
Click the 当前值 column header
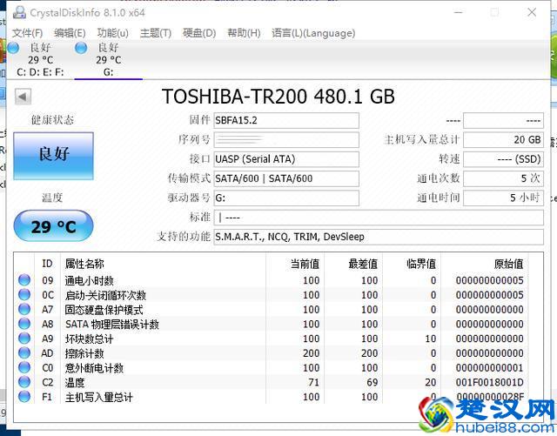point(295,264)
